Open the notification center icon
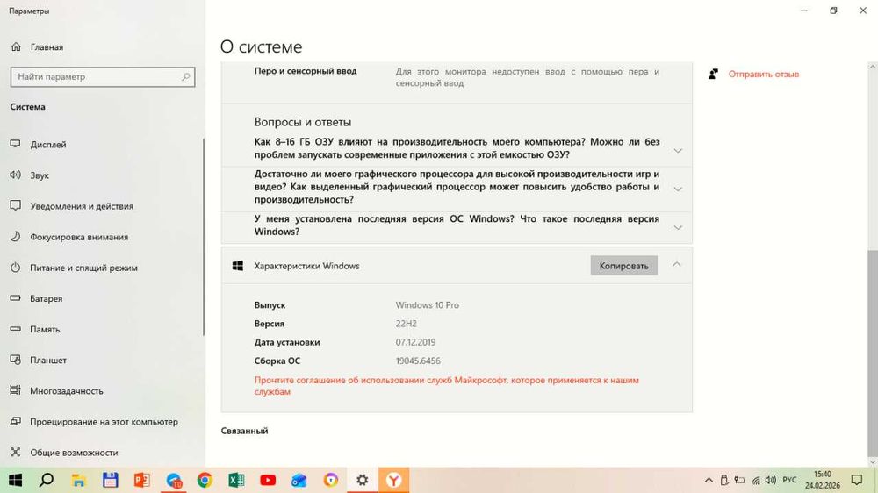The height and width of the screenshot is (493, 878). (x=857, y=480)
